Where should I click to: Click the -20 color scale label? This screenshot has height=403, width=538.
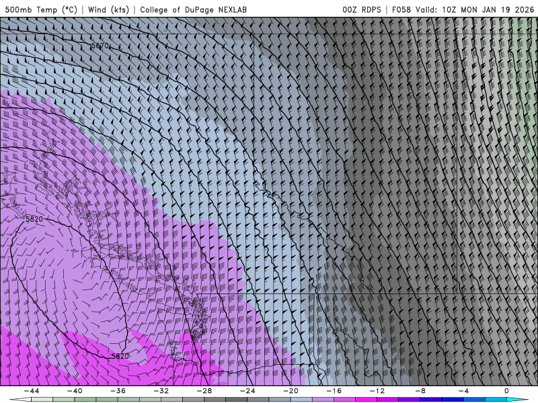tap(291, 391)
